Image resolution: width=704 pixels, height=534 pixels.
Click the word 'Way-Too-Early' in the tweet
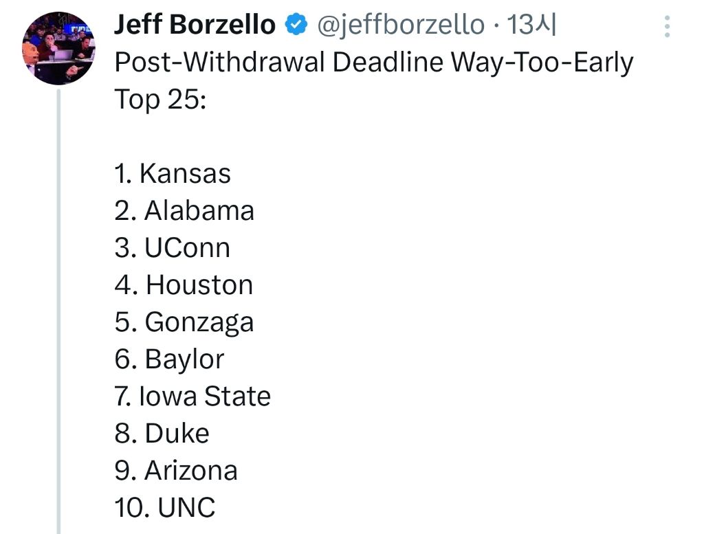(x=542, y=63)
